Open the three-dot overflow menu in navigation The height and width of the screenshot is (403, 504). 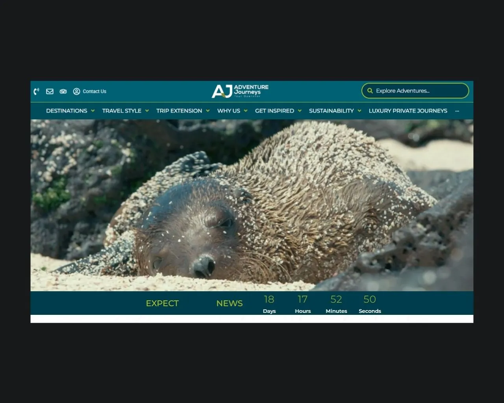457,111
